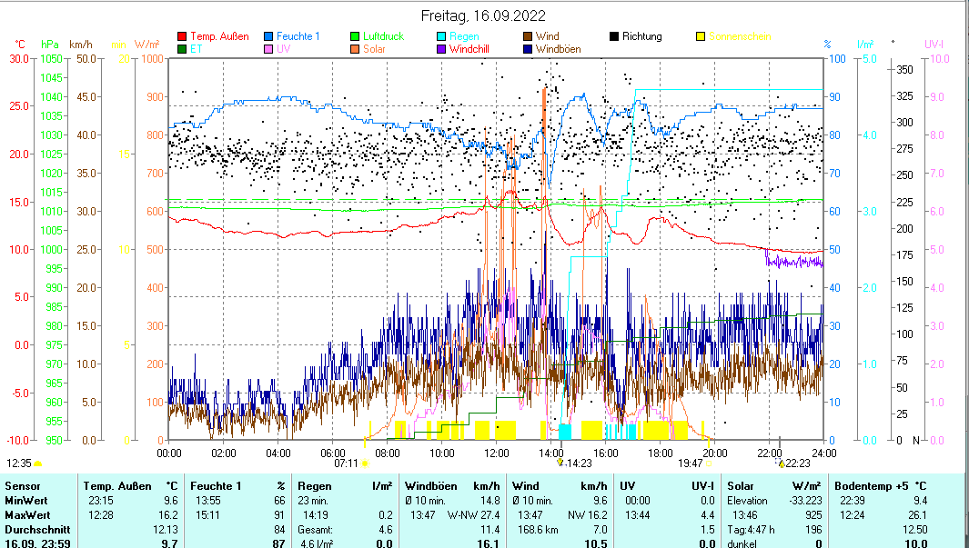This screenshot has width=969, height=548.
Task: Click the cyan Regen legend square
Action: pyautogui.click(x=442, y=36)
